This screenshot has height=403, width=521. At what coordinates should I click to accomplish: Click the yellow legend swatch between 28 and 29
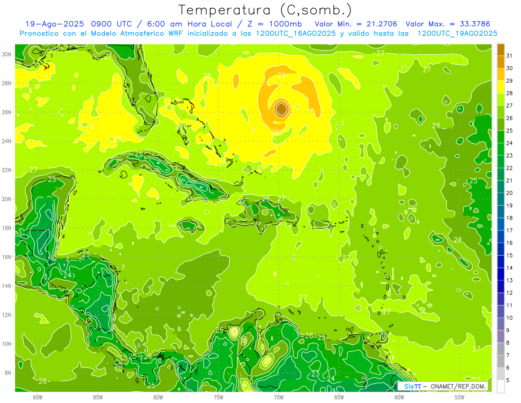pyautogui.click(x=501, y=87)
